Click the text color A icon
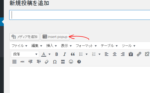150x93 pixels. pyautogui.click(x=44, y=54)
